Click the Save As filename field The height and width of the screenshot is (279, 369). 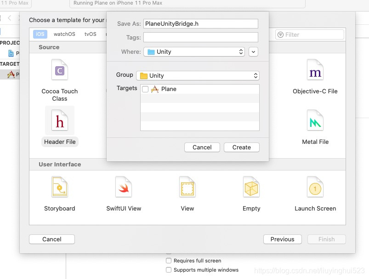[x=201, y=23]
